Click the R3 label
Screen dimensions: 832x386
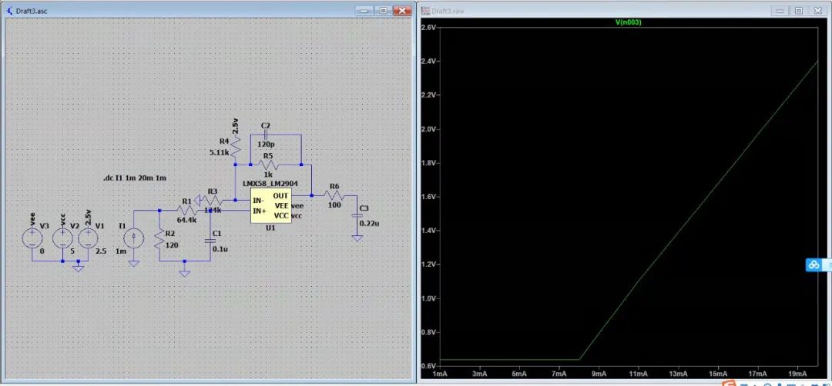(x=213, y=191)
